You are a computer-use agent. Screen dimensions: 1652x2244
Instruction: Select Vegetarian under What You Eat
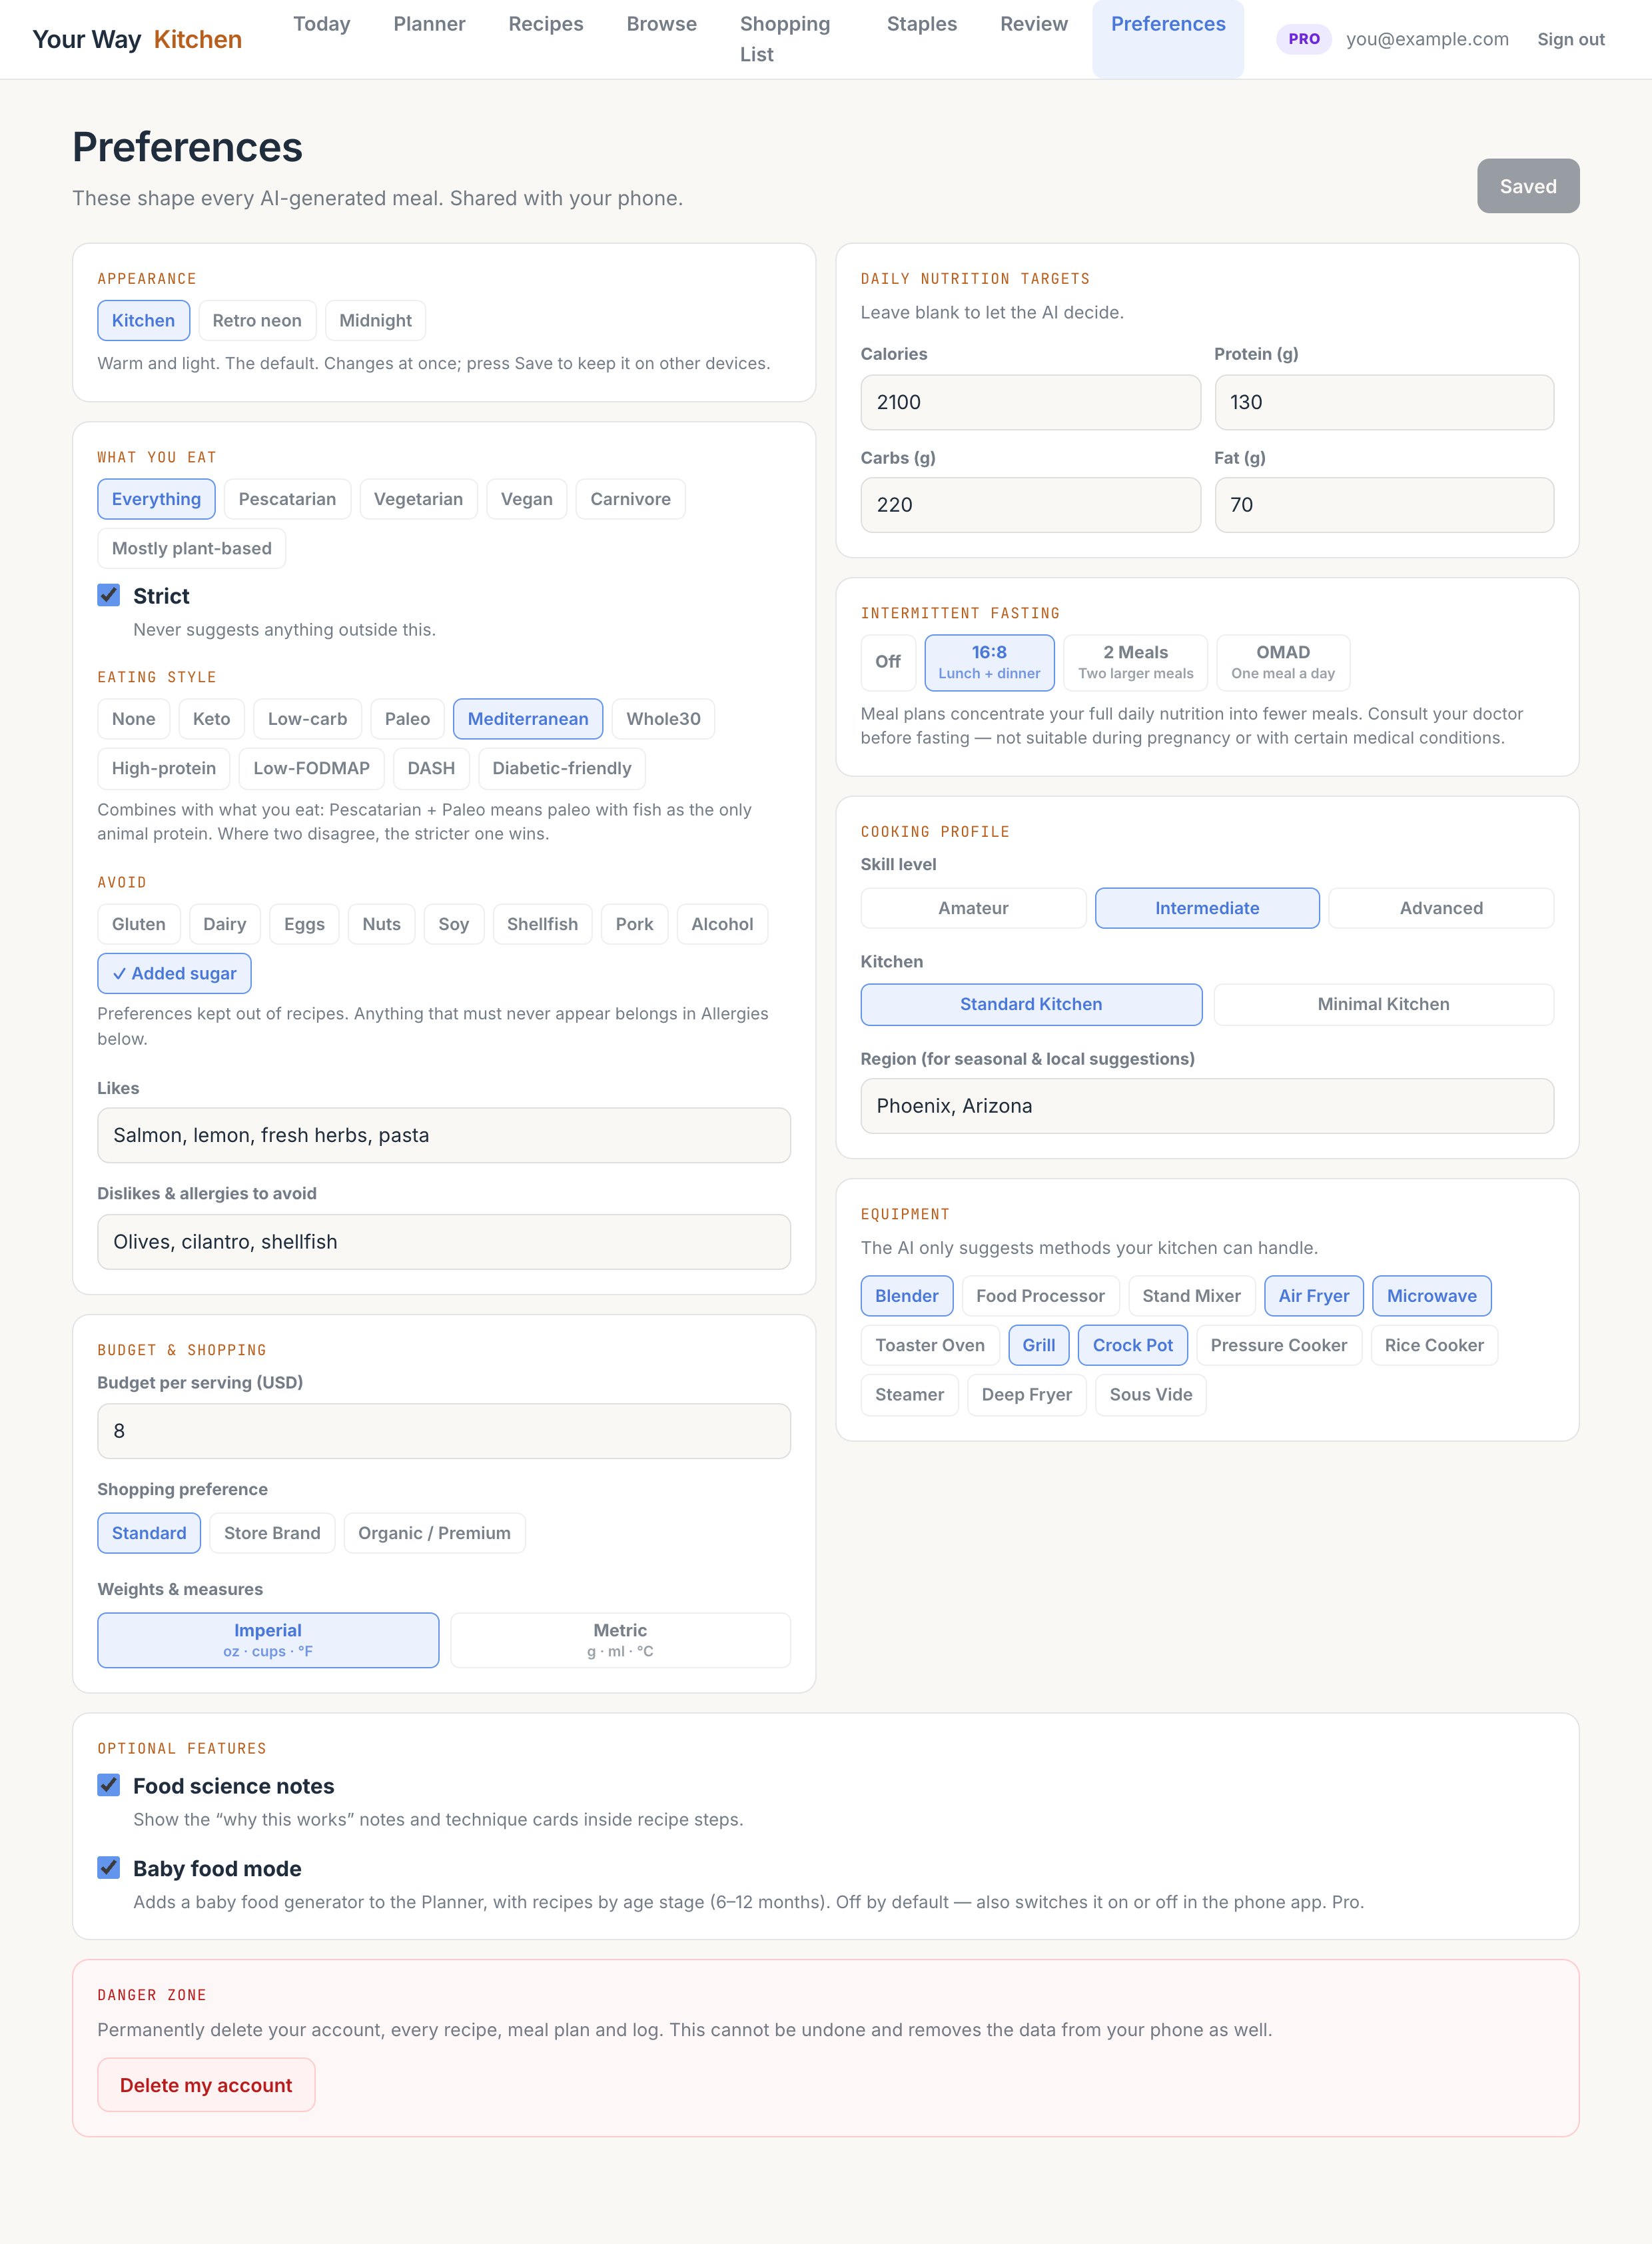coord(418,499)
